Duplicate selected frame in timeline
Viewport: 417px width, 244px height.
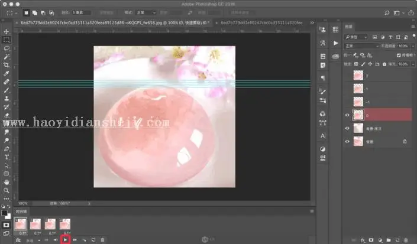93,240
